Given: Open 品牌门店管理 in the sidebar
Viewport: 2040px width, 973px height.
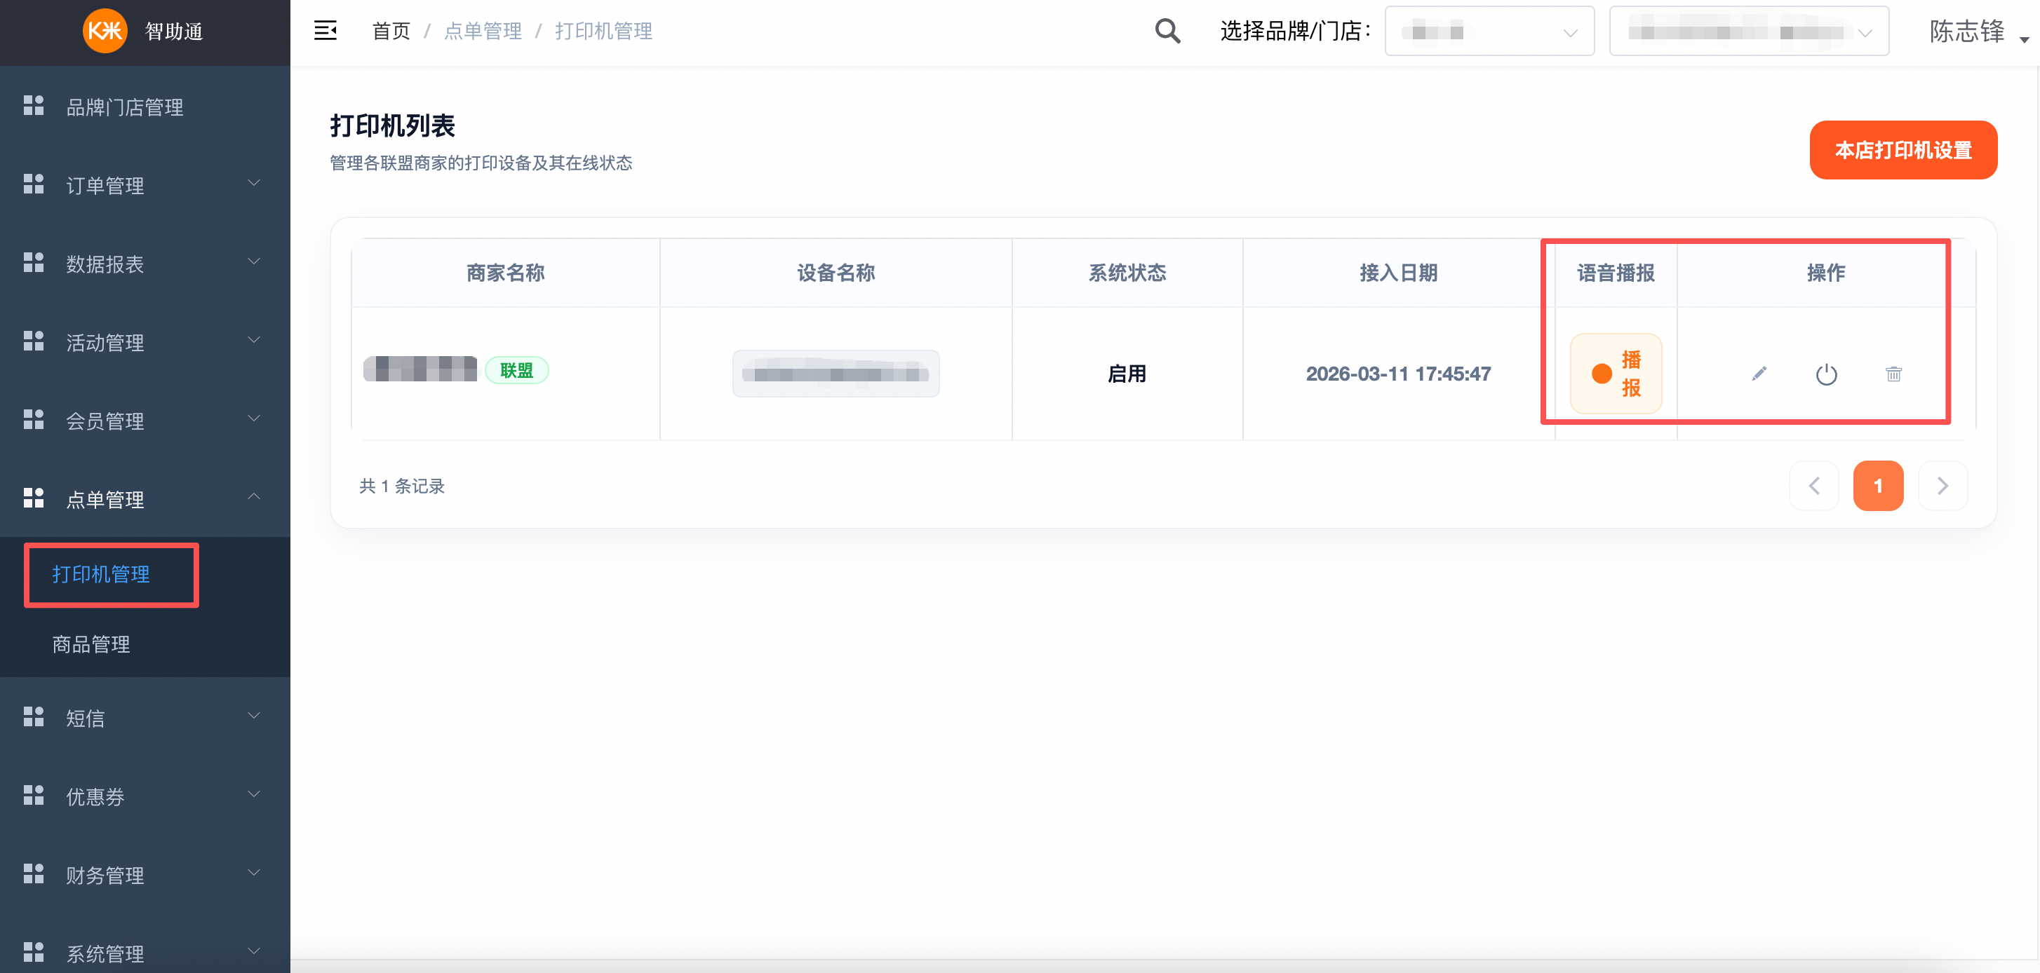Looking at the screenshot, I should (145, 106).
